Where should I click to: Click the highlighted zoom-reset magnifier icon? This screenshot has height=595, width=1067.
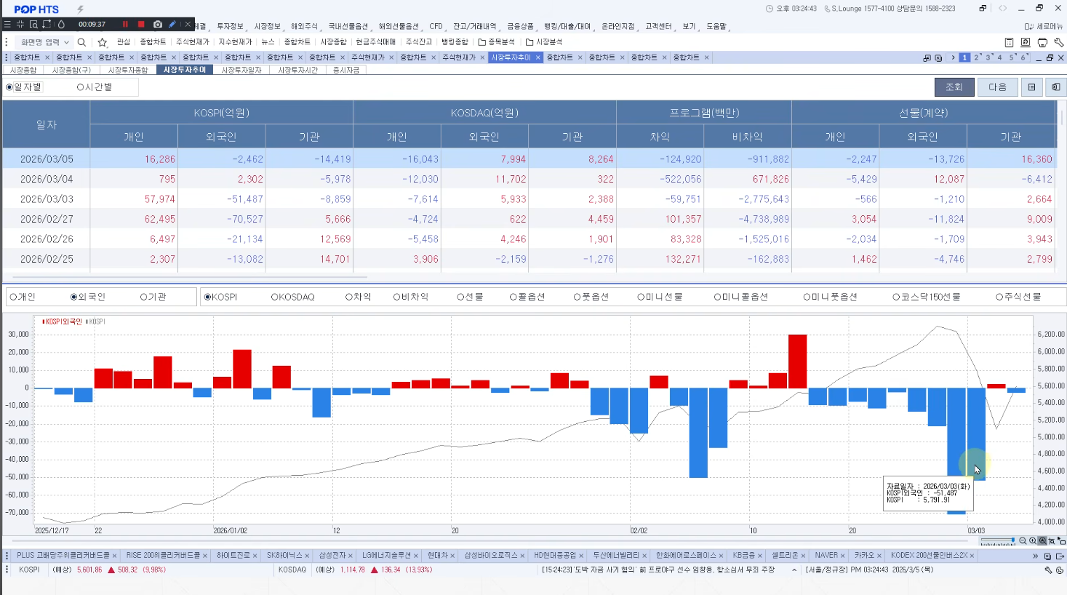[x=1042, y=541]
